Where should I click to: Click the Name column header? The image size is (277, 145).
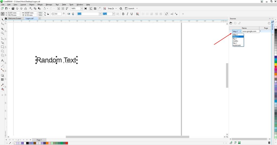tap(244, 28)
